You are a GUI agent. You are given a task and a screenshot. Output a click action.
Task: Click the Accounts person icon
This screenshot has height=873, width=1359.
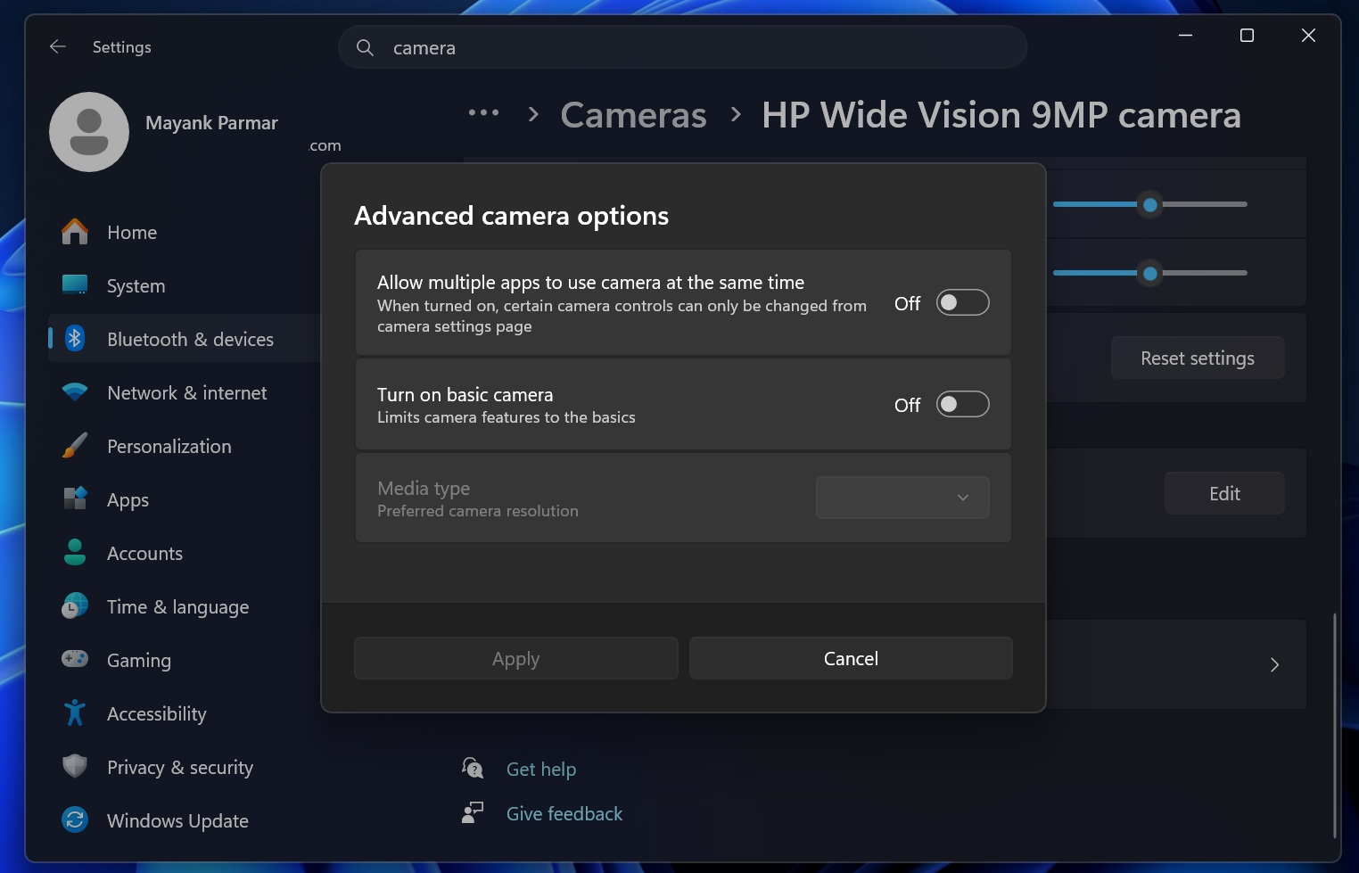(x=75, y=553)
